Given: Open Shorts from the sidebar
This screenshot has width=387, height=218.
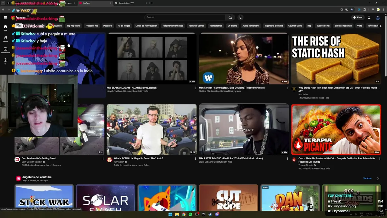Looking at the screenshot, I should (5, 39).
